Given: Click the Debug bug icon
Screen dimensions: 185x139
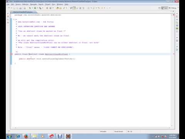Looking at the screenshot, I should (30, 8).
